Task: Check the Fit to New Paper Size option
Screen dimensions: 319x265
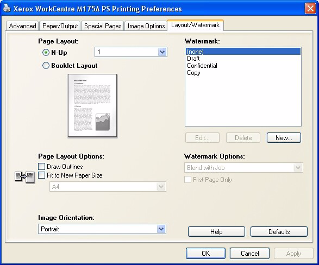Action: (41, 175)
